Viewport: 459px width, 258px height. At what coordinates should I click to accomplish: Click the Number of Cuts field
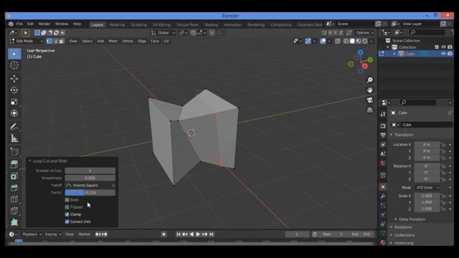pyautogui.click(x=90, y=171)
